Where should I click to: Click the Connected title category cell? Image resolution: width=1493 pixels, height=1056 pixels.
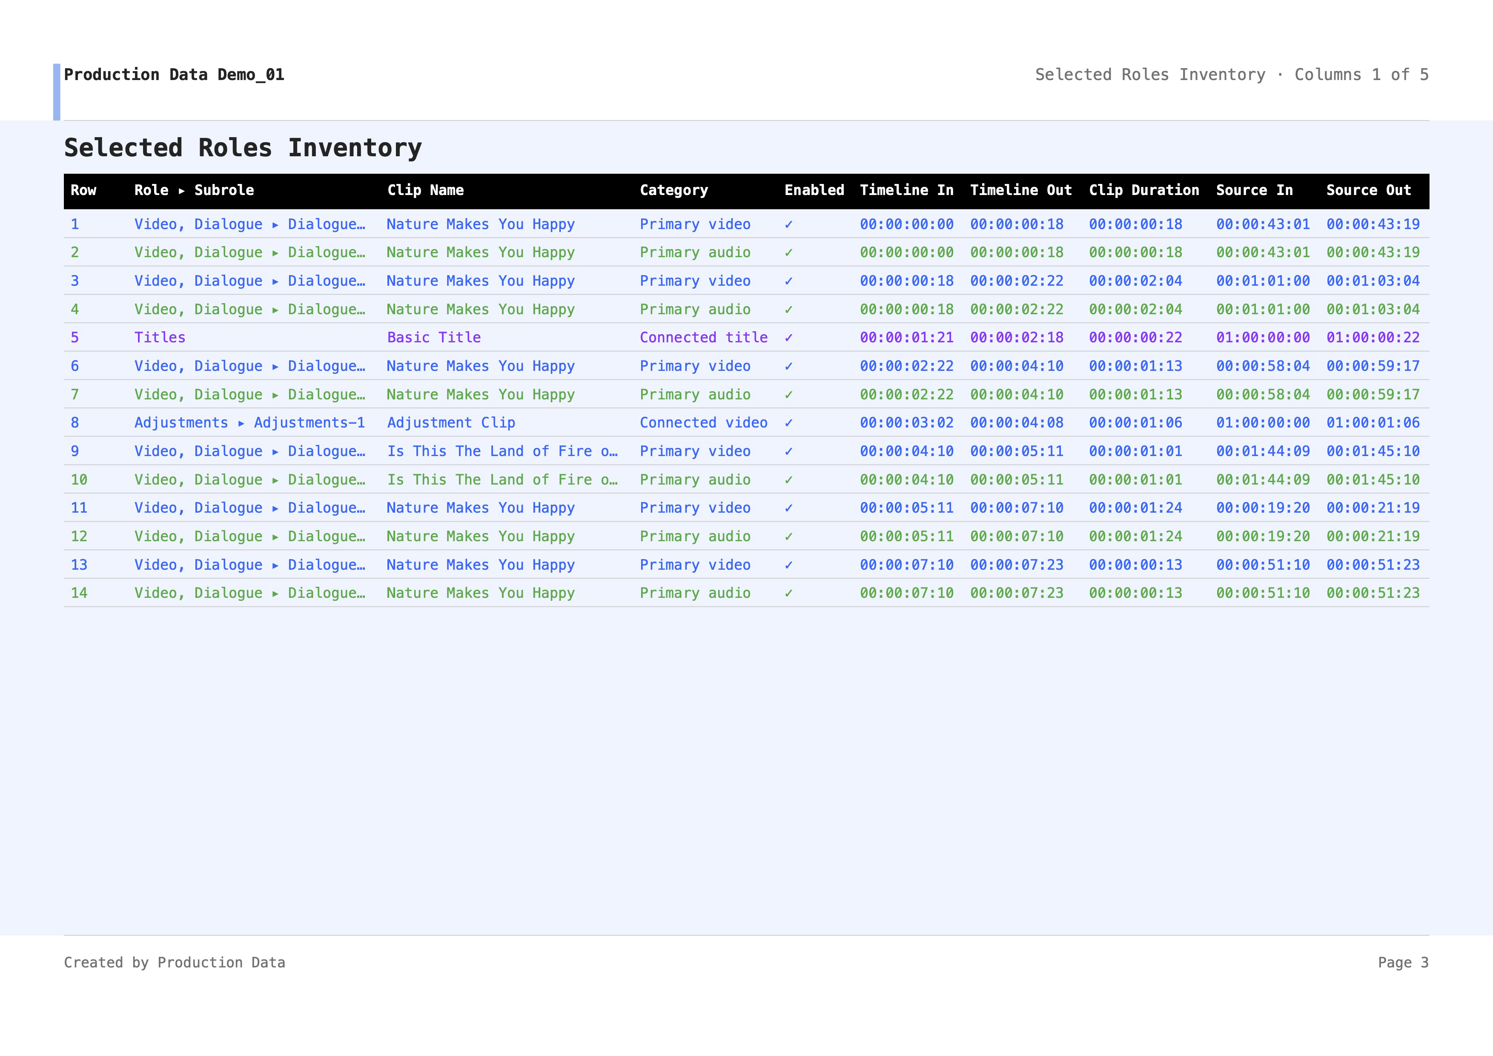pos(704,338)
